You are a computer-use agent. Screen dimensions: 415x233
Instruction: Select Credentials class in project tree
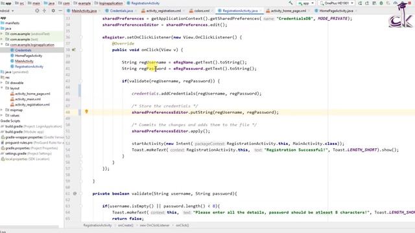point(23,50)
